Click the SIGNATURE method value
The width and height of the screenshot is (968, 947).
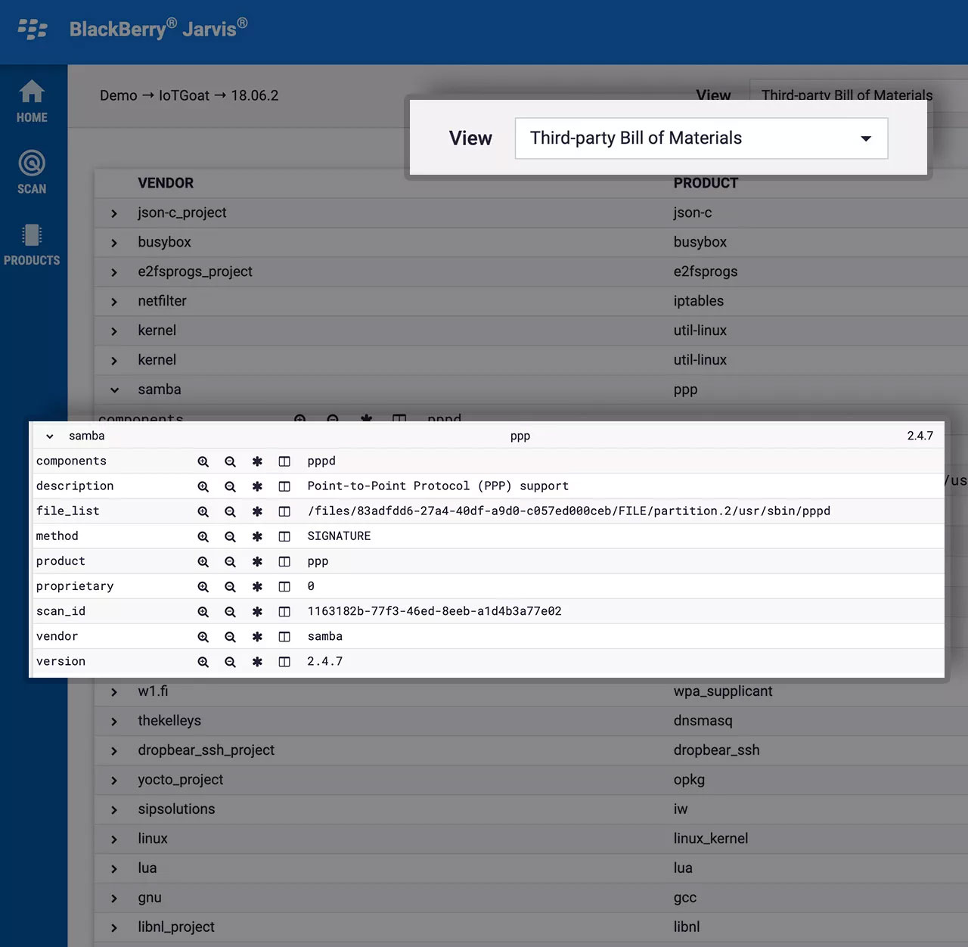point(339,536)
